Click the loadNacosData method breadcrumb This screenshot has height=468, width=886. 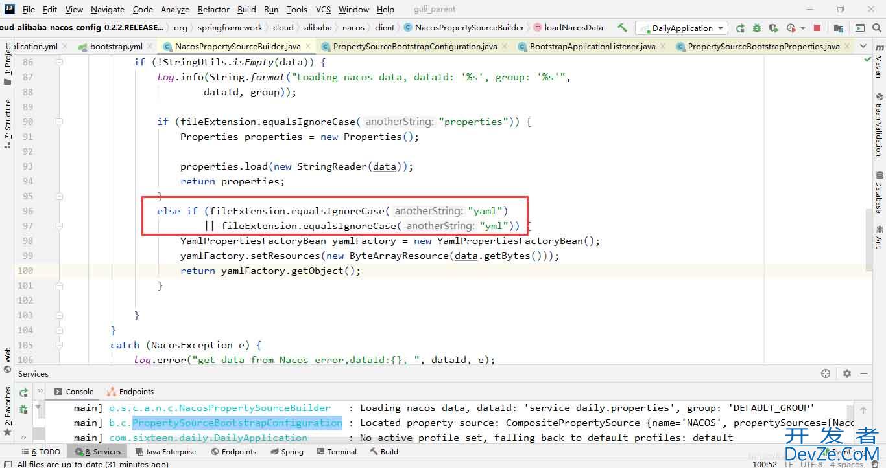(568, 28)
